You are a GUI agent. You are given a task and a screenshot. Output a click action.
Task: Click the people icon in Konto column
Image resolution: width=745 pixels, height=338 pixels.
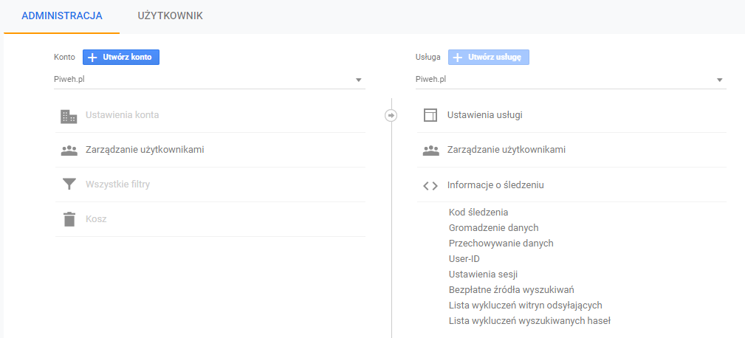click(x=69, y=151)
